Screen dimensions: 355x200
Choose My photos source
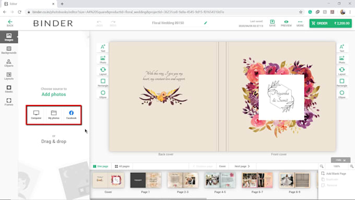54,115
